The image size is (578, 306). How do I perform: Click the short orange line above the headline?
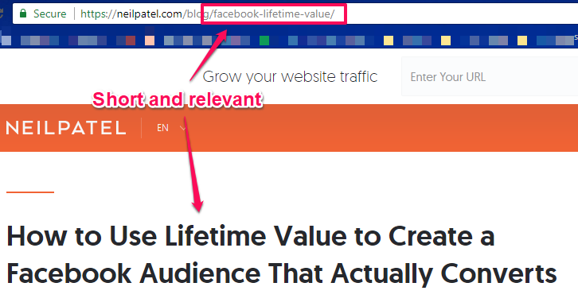(x=30, y=192)
